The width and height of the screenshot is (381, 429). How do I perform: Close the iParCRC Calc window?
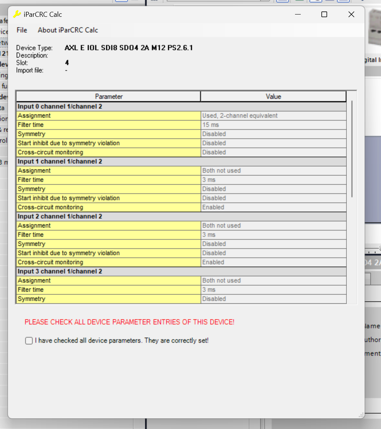point(351,15)
